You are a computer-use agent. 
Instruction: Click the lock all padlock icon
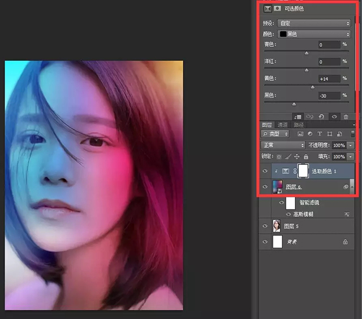point(306,156)
